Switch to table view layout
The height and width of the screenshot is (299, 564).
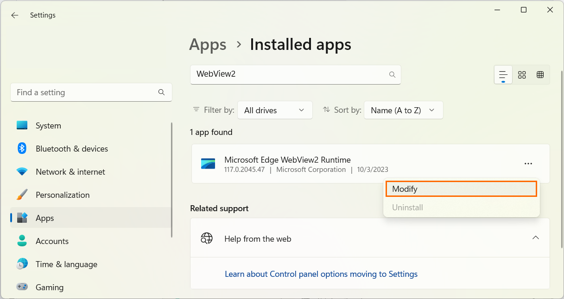click(540, 75)
